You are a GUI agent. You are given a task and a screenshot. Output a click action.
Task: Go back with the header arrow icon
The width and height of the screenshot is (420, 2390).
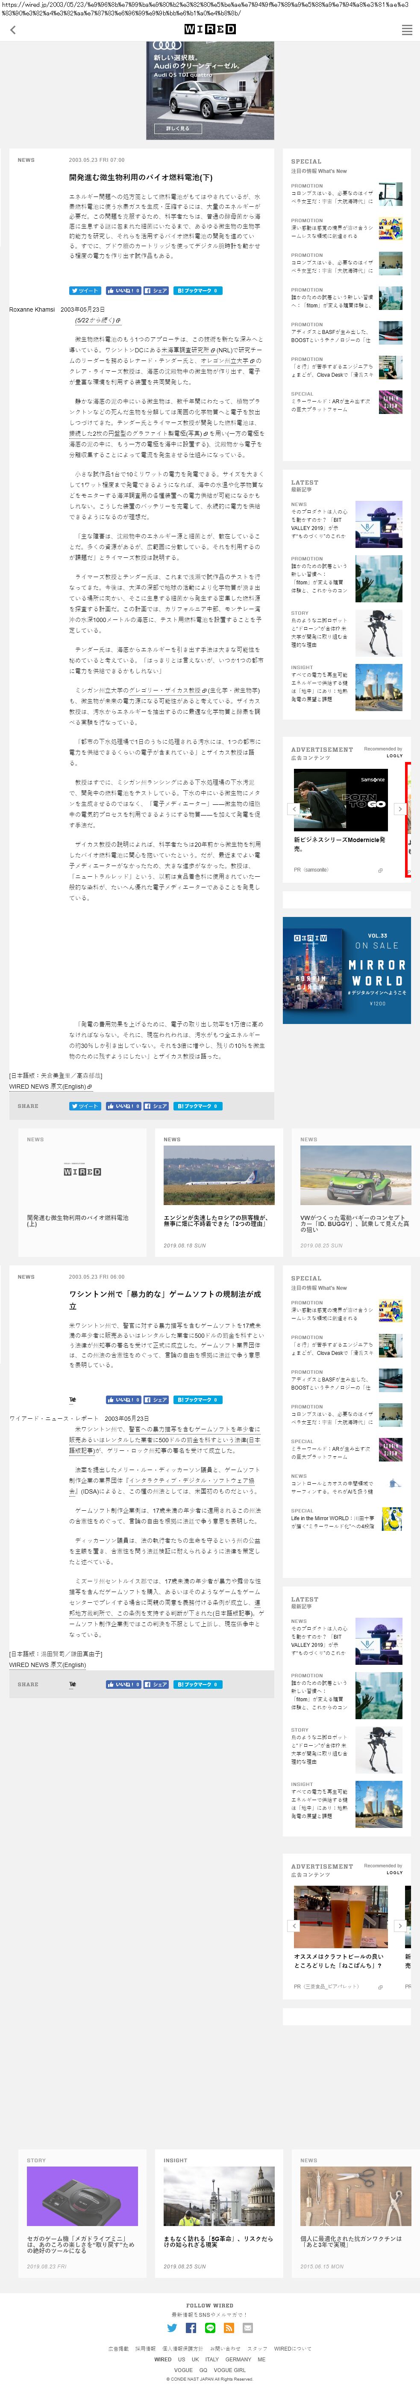(12, 30)
